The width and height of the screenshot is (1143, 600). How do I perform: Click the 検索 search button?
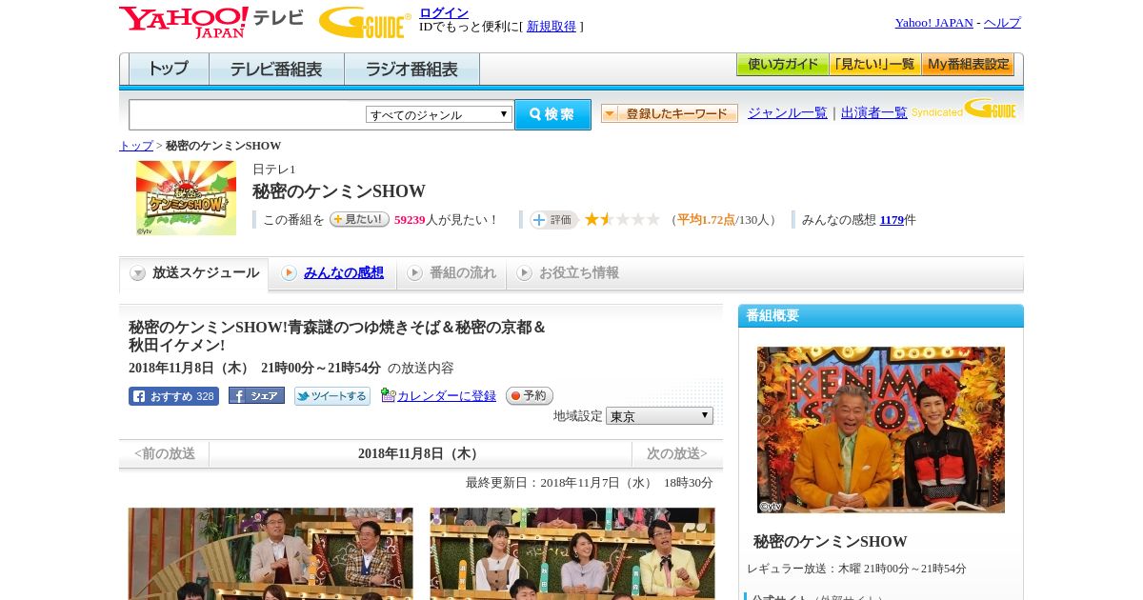[552, 114]
